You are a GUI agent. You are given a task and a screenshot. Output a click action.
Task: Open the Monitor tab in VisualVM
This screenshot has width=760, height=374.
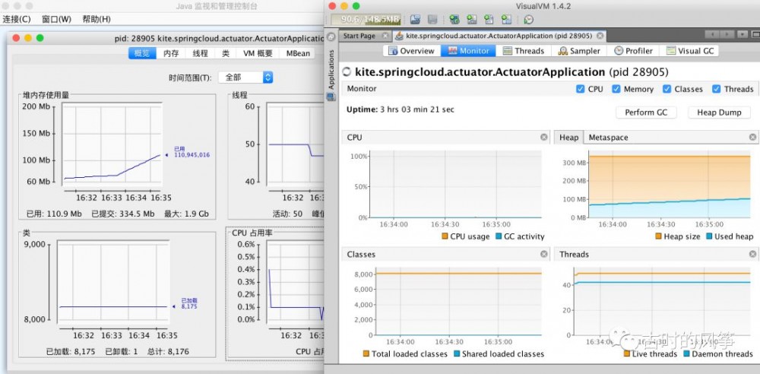(469, 51)
